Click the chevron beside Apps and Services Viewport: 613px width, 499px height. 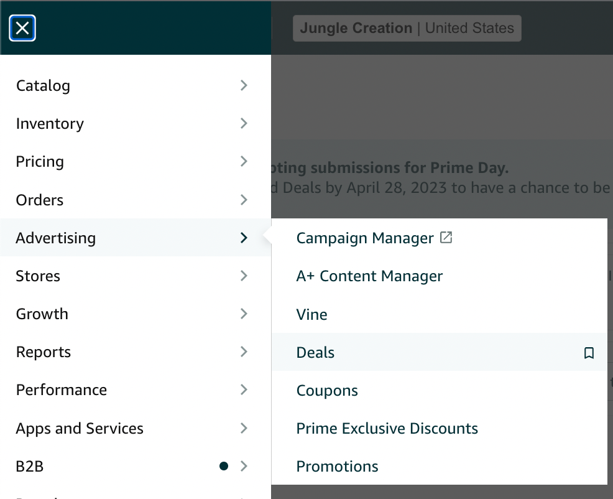click(244, 428)
